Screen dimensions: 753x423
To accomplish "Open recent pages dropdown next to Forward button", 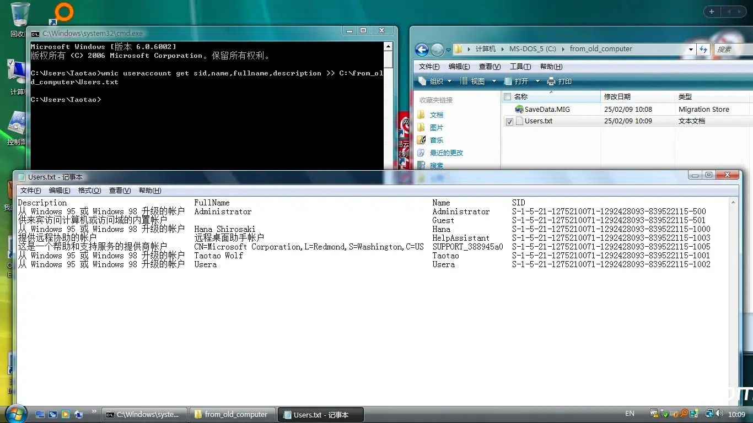I will pyautogui.click(x=448, y=50).
